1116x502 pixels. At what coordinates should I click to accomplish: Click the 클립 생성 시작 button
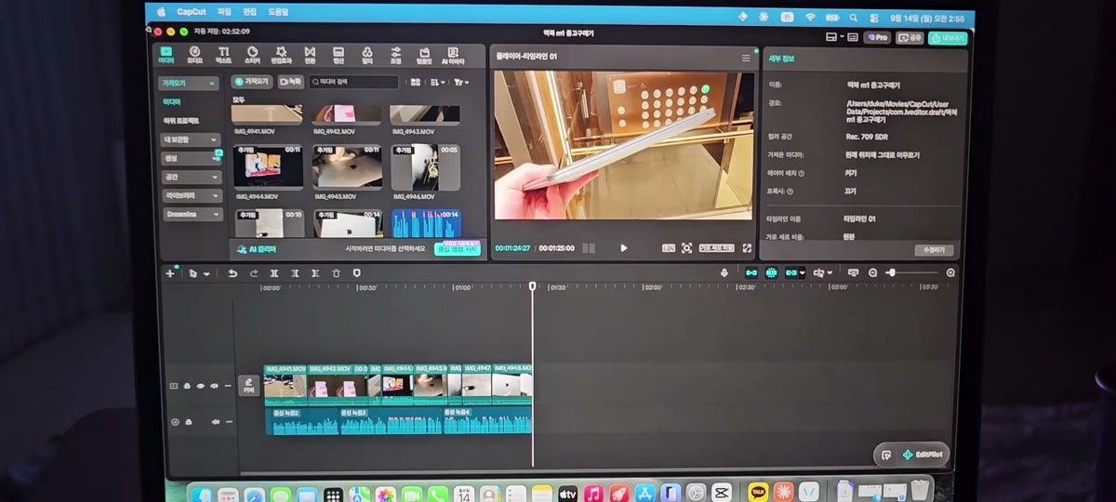click(458, 249)
